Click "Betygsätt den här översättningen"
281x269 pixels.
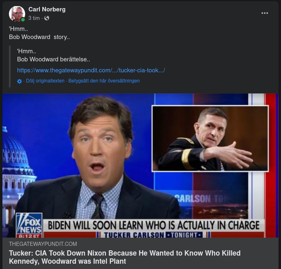click(104, 81)
